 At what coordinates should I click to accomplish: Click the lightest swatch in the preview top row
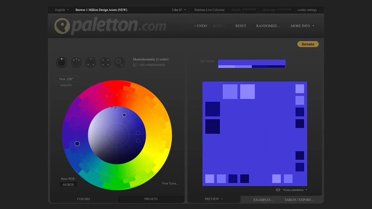pyautogui.click(x=247, y=92)
